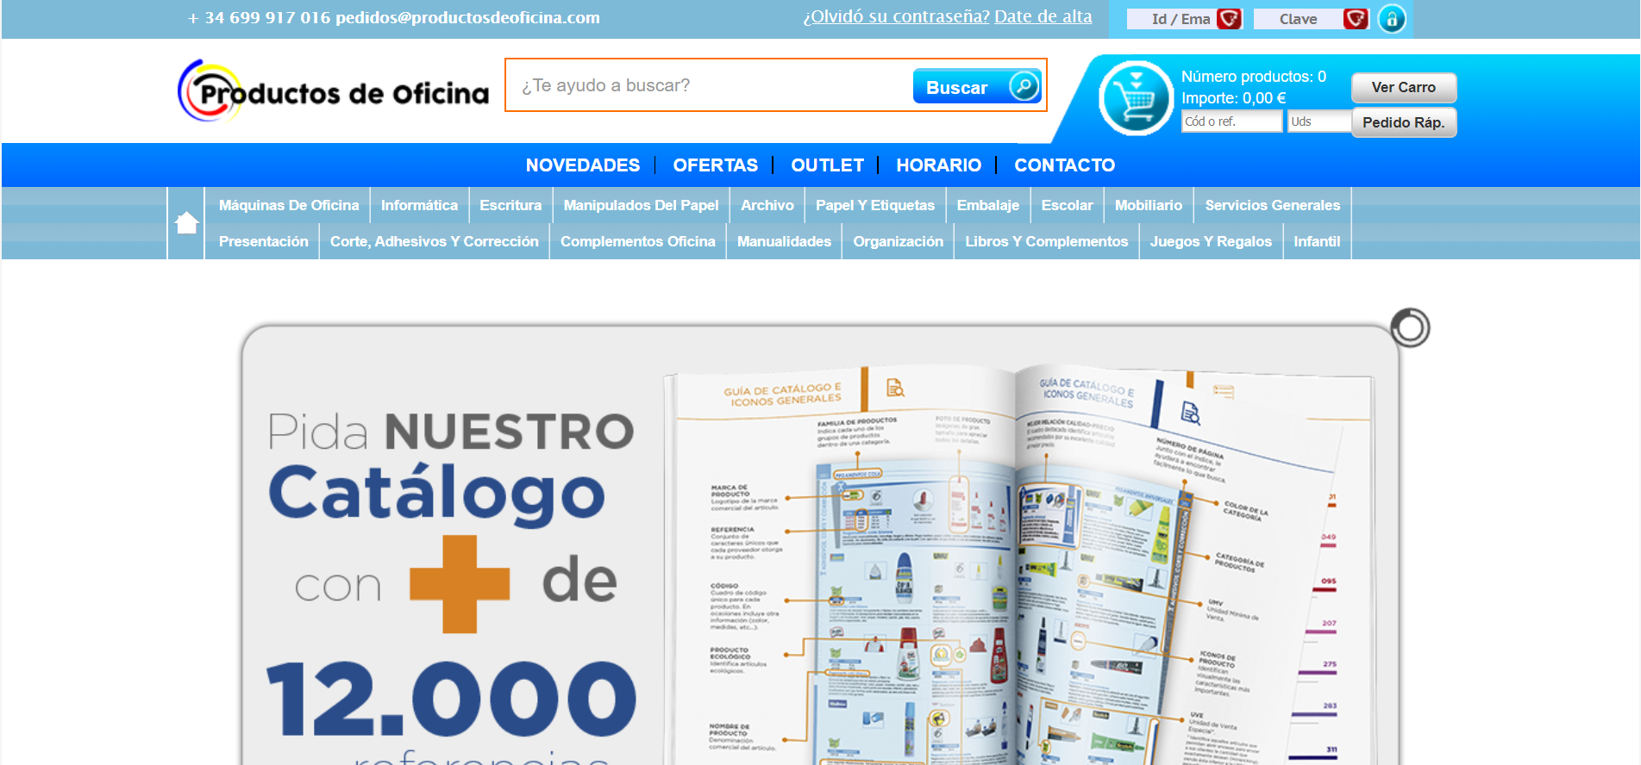Click the home icon in category bar
This screenshot has height=765, width=1641.
[x=186, y=223]
